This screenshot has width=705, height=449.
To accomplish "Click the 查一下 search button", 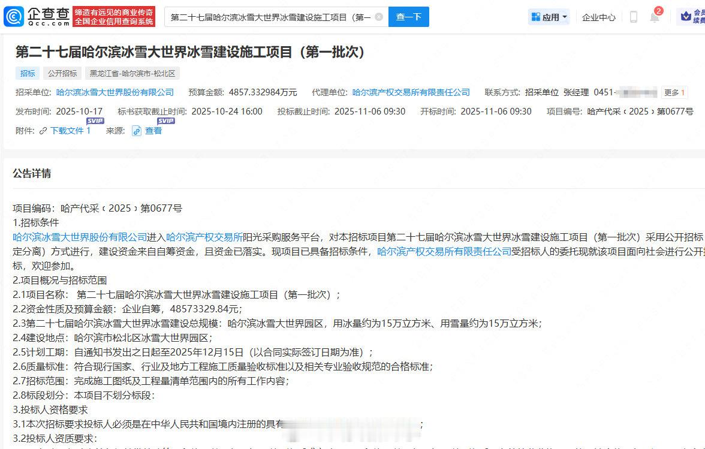I will pos(408,17).
